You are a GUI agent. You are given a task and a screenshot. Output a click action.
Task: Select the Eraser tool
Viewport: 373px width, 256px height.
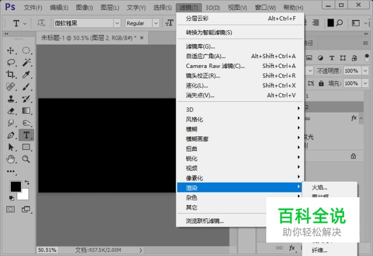[x=11, y=111]
